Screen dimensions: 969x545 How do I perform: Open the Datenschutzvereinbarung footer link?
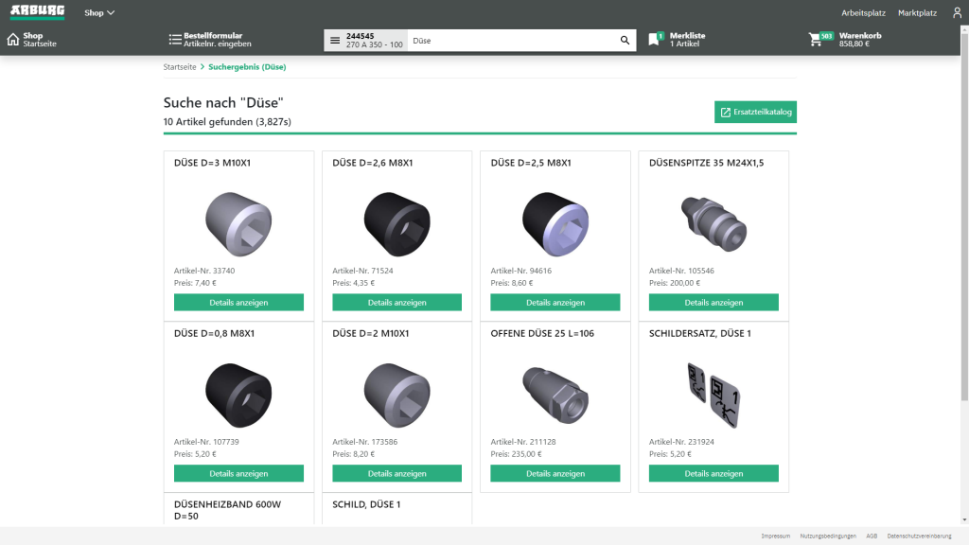[x=921, y=536]
